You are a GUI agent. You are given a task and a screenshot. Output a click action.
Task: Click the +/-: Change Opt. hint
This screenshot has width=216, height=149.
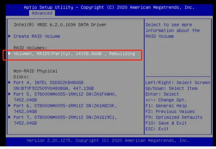pyautogui.click(x=166, y=100)
